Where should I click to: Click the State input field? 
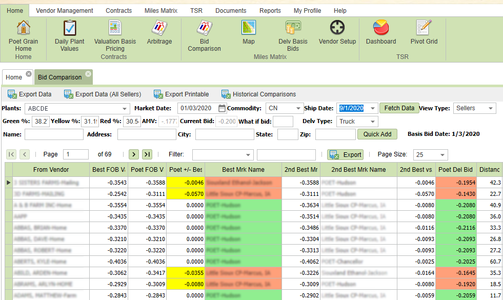288,134
